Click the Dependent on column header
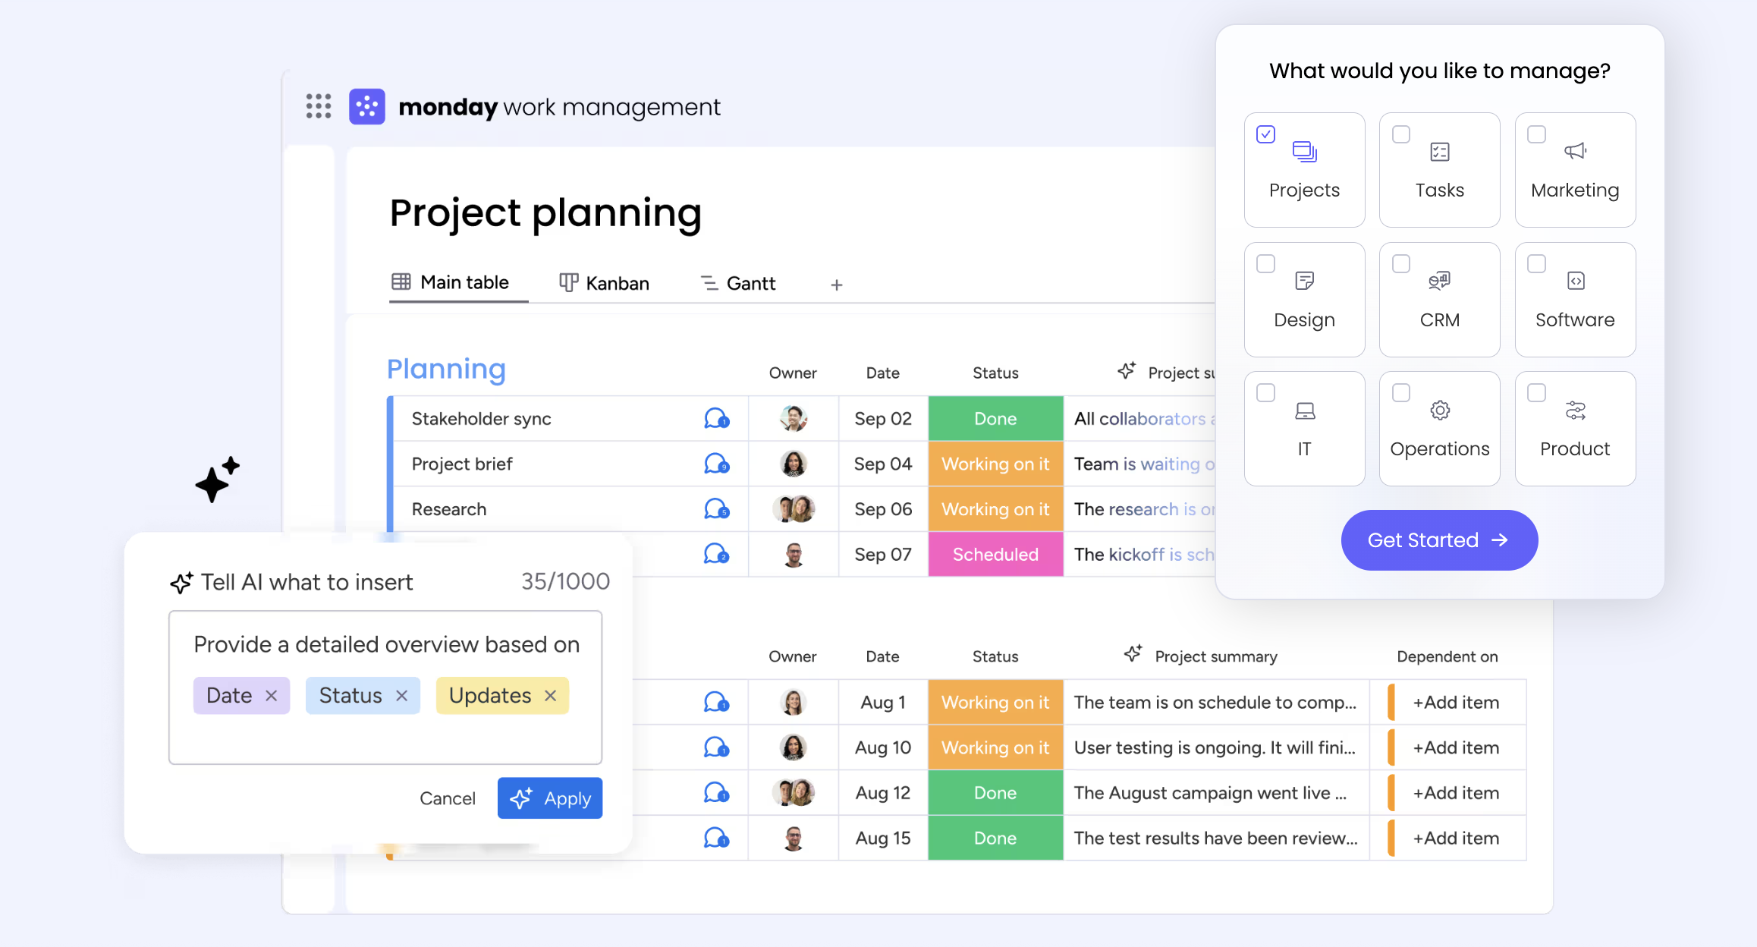The width and height of the screenshot is (1757, 947). coord(1447,656)
